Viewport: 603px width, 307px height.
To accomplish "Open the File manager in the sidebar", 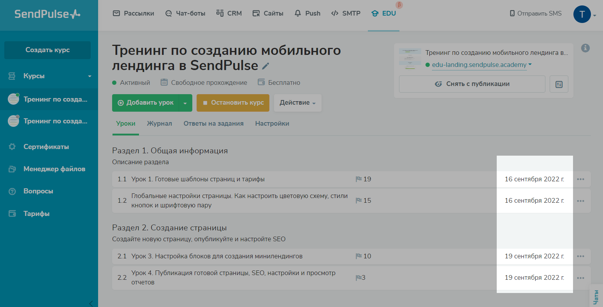I will [54, 169].
